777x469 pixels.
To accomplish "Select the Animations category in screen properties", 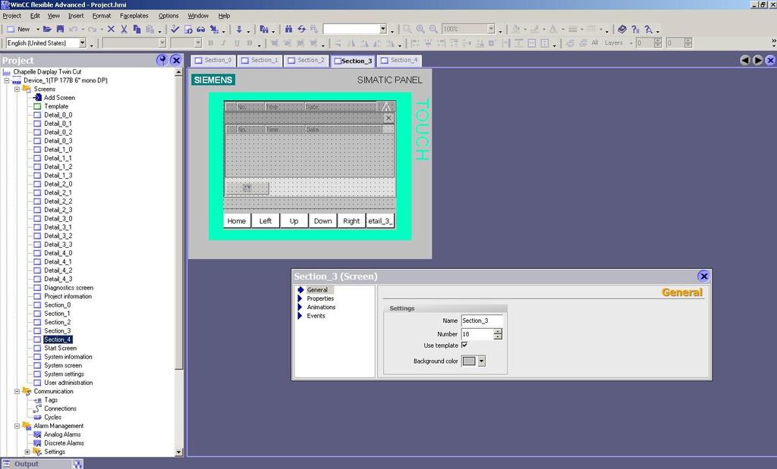I will click(x=321, y=307).
